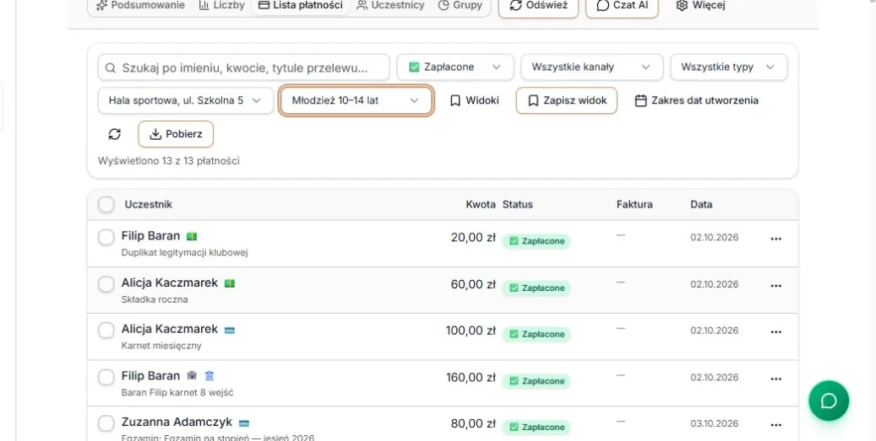Open the Młodzież 10–14 lat group dropdown
The image size is (876, 441).
pyautogui.click(x=356, y=100)
